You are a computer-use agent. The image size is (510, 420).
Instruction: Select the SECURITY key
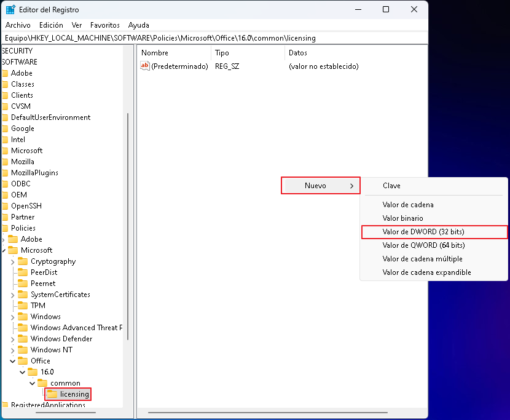pos(17,51)
